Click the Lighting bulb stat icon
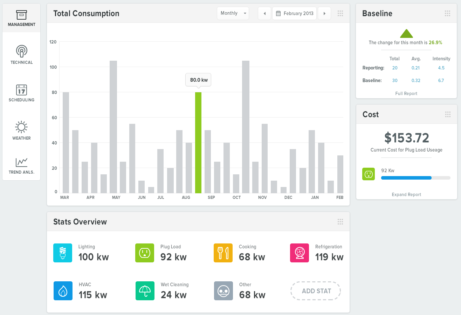This screenshot has width=461, height=315. (63, 253)
